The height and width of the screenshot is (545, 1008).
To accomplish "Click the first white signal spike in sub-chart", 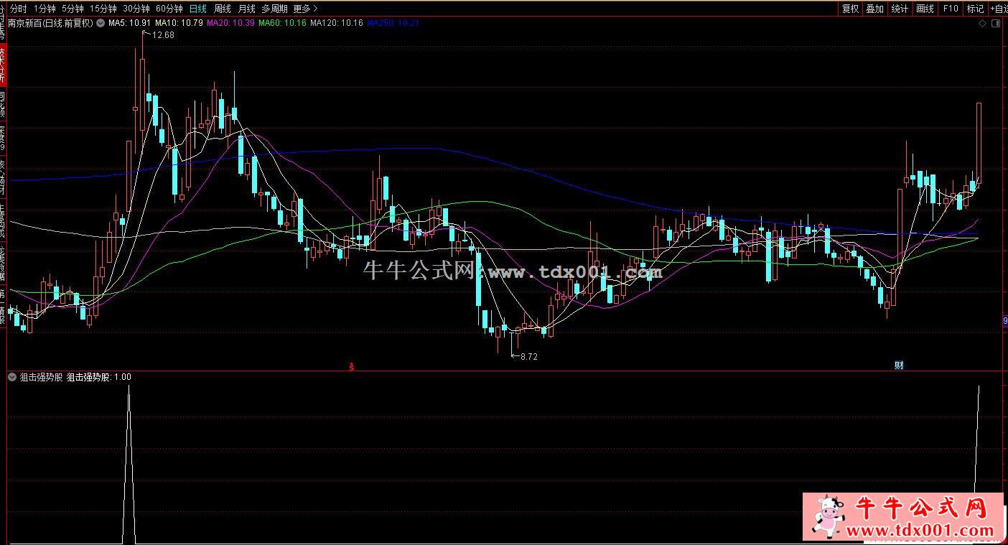I will point(129,464).
